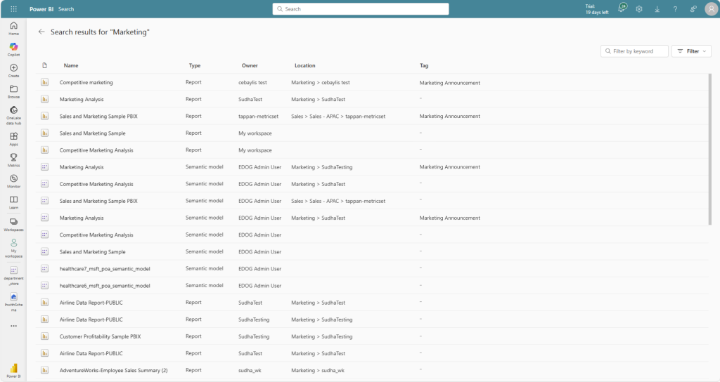Open Apps in the sidebar
Viewport: 720px width, 382px height.
point(14,139)
